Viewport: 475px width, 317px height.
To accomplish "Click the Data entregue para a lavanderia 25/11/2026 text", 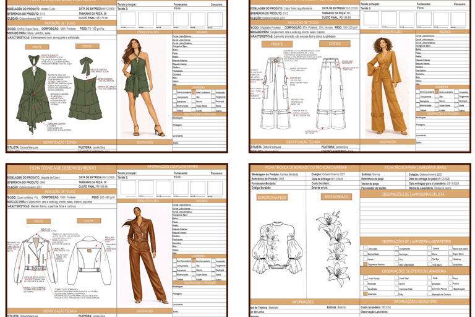I will click(434, 183).
